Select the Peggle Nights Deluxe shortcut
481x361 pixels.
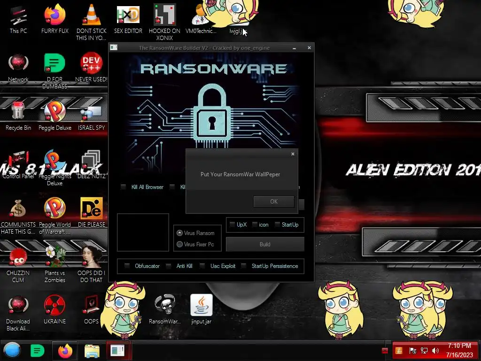pyautogui.click(x=54, y=168)
